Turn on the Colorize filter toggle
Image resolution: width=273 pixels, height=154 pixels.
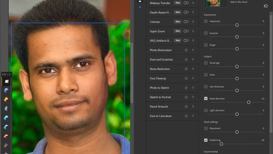186,22
